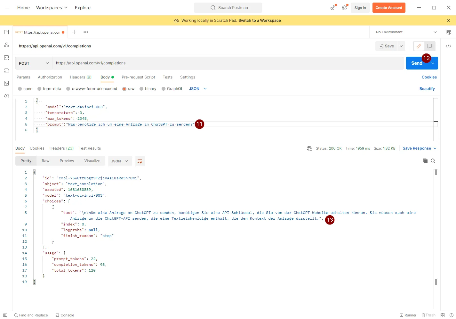
Task: Copy the response body using copy icon
Action: tap(425, 161)
